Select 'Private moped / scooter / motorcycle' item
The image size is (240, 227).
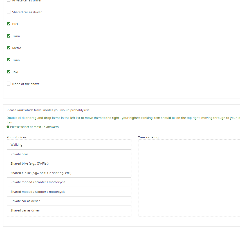pos(69,182)
